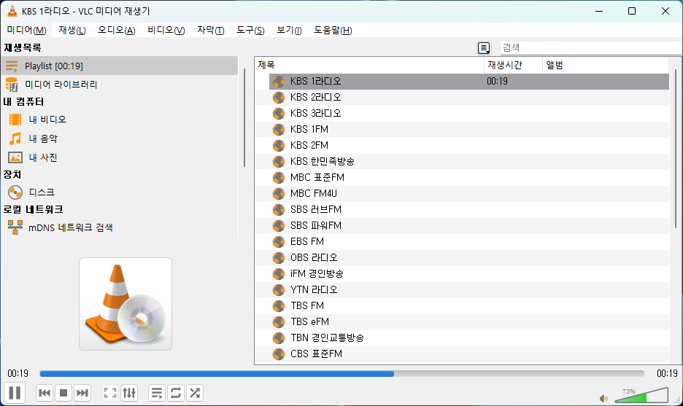The width and height of the screenshot is (683, 406).
Task: Open the 미디어(M) menu
Action: [x=26, y=30]
